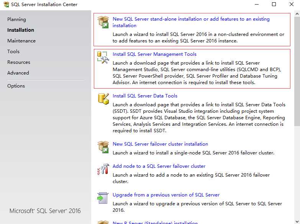Click the failover cluster installation box icon
The height and width of the screenshot is (224, 300).
point(103,147)
